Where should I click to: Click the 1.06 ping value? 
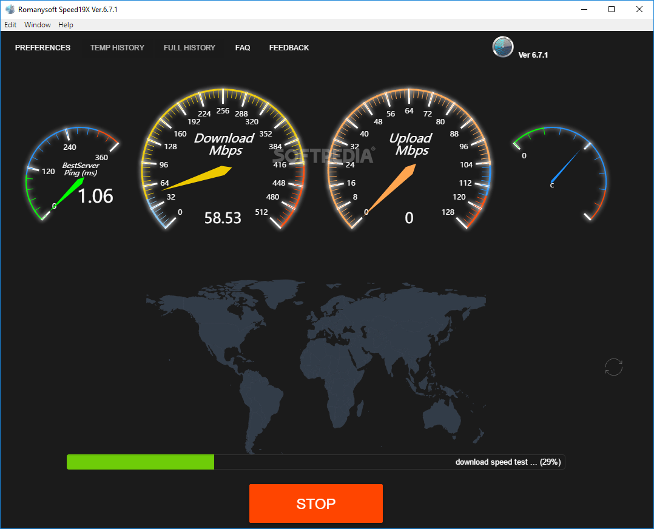point(95,196)
